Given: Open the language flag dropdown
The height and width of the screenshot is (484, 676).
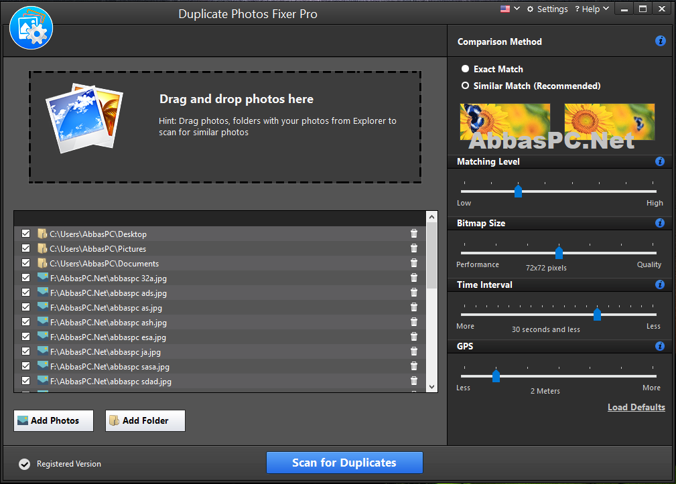Looking at the screenshot, I should pos(510,9).
